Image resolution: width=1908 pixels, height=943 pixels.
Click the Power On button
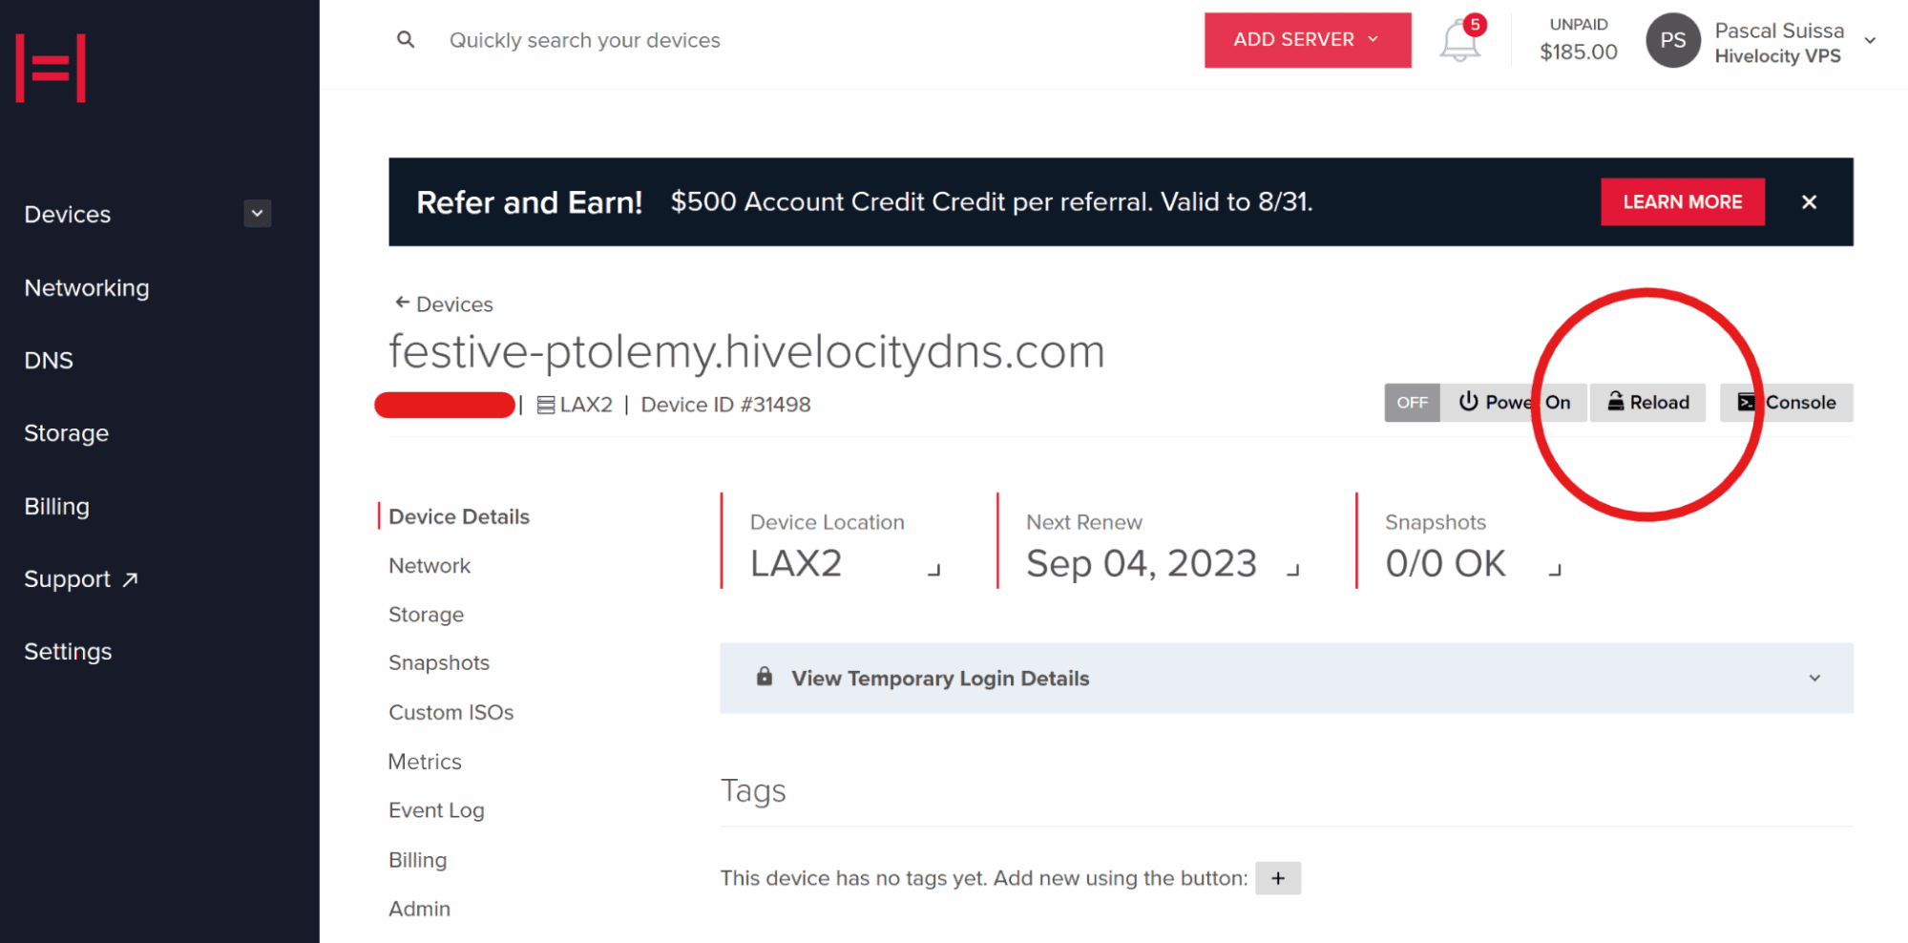[x=1514, y=403]
